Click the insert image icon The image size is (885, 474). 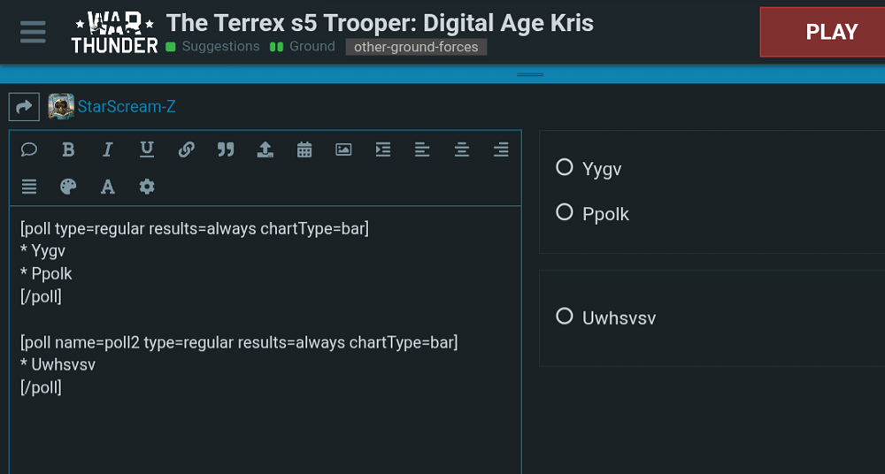click(x=343, y=149)
